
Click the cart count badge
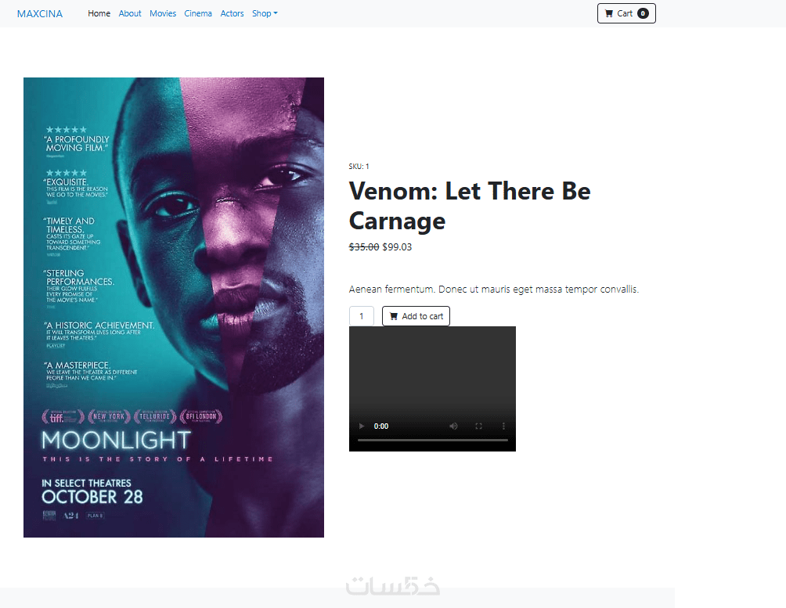tap(644, 13)
